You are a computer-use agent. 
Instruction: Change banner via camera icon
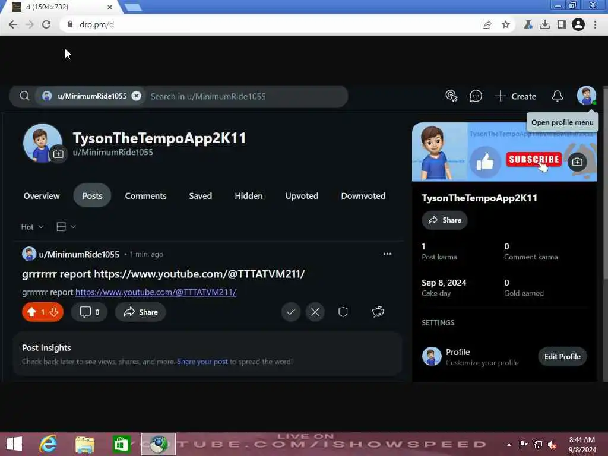(577, 161)
